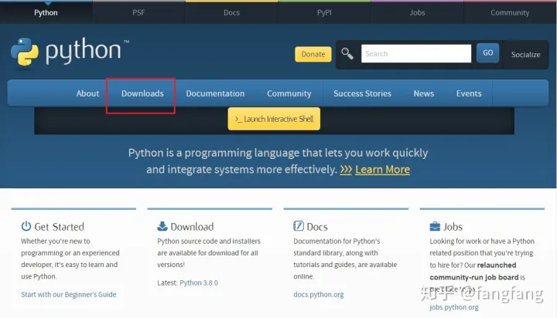Click the magnifying glass search icon
The width and height of the screenshot is (557, 318).
347,54
